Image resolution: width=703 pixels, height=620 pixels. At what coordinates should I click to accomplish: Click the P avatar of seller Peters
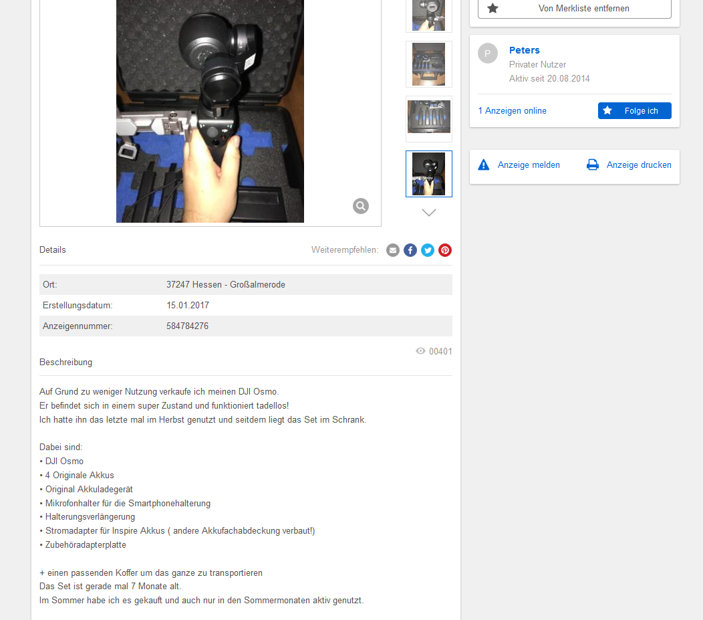(x=488, y=54)
